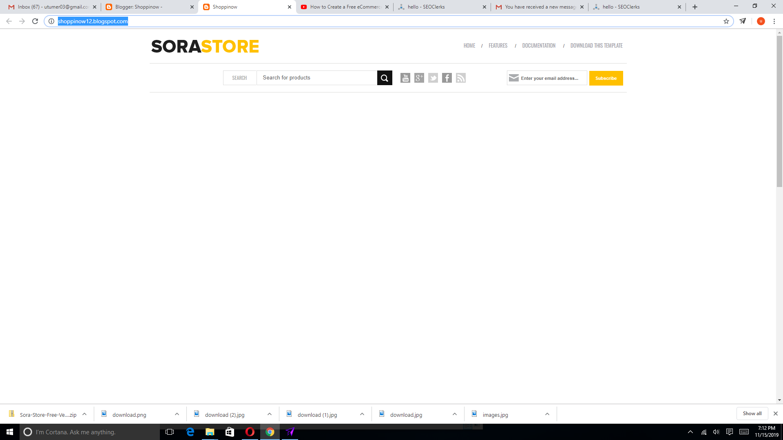783x440 pixels.
Task: Open the YouTube social icon
Action: click(406, 78)
